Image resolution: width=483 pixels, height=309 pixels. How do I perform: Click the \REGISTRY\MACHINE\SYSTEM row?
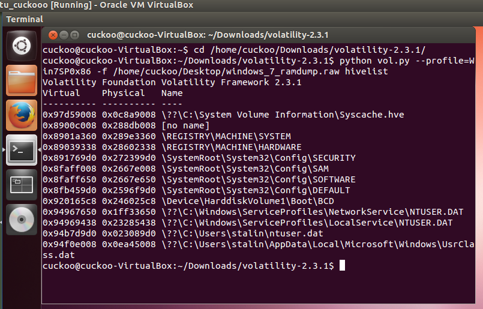(x=167, y=136)
